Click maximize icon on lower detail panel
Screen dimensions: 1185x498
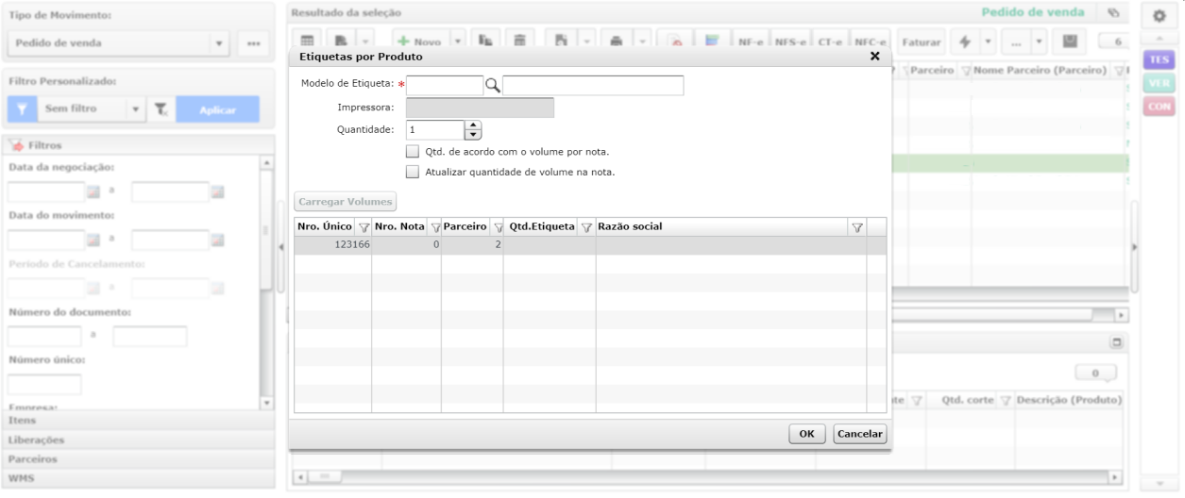pos(1116,342)
